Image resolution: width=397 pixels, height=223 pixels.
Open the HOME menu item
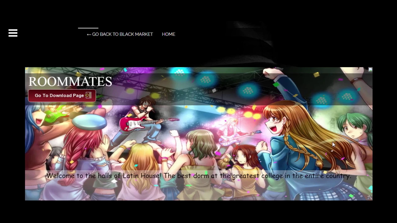click(168, 34)
